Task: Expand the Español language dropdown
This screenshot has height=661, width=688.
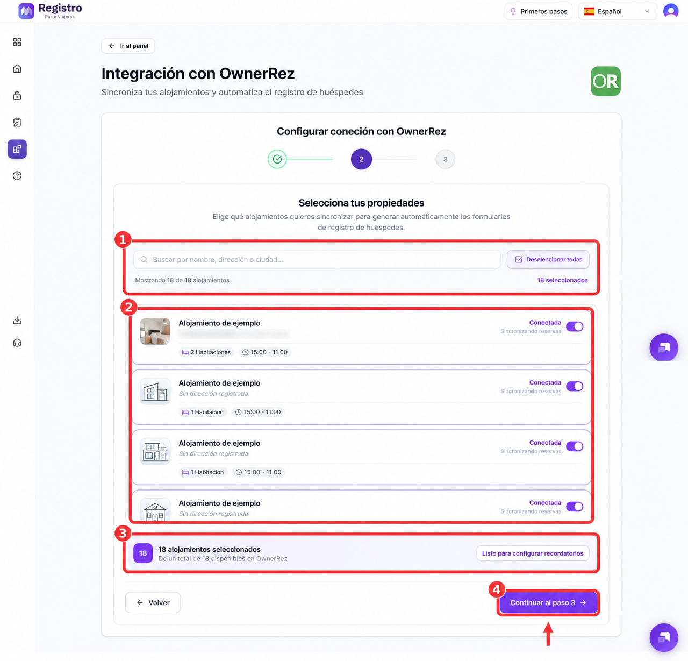Action: (618, 11)
